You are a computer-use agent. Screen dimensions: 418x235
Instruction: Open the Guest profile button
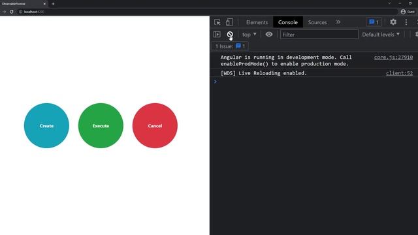408,12
